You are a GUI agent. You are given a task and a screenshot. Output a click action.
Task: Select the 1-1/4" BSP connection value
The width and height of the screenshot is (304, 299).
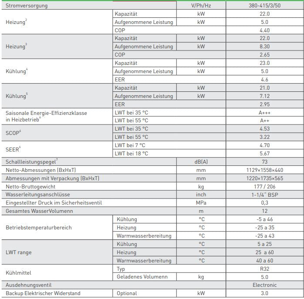pyautogui.click(x=264, y=195)
